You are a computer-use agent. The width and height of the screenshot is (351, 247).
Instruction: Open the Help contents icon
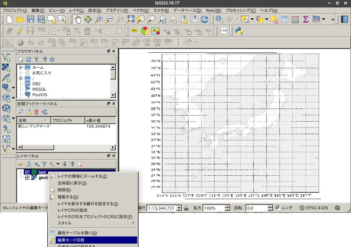[x=345, y=19]
